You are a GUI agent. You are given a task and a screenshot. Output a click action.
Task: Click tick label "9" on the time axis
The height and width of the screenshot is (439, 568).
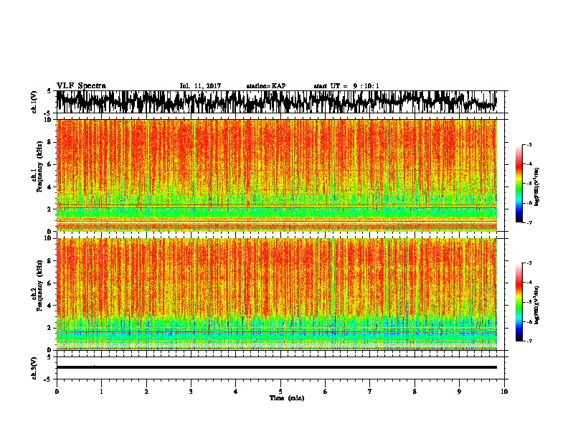coord(459,392)
